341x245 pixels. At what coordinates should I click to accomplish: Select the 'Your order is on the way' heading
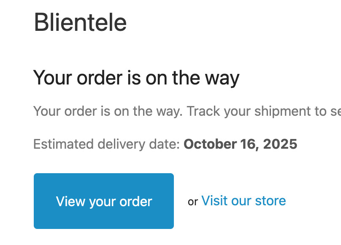click(x=136, y=78)
